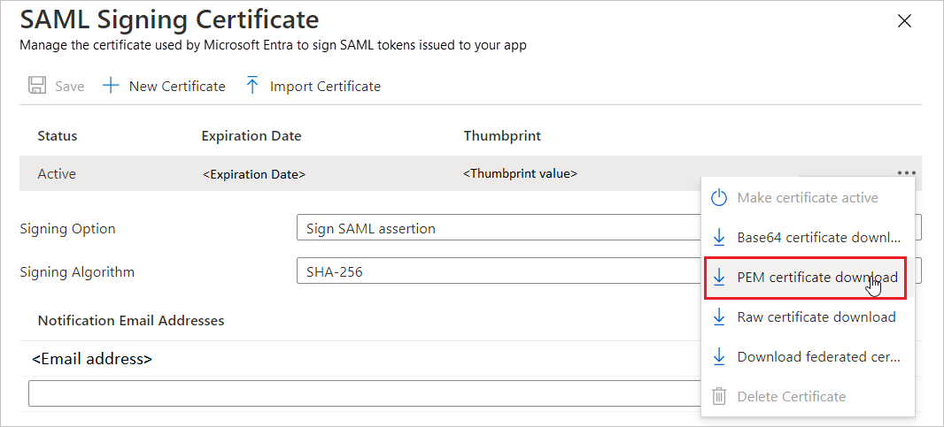This screenshot has width=944, height=427.
Task: Click the Import Certificate button label
Action: coord(325,86)
